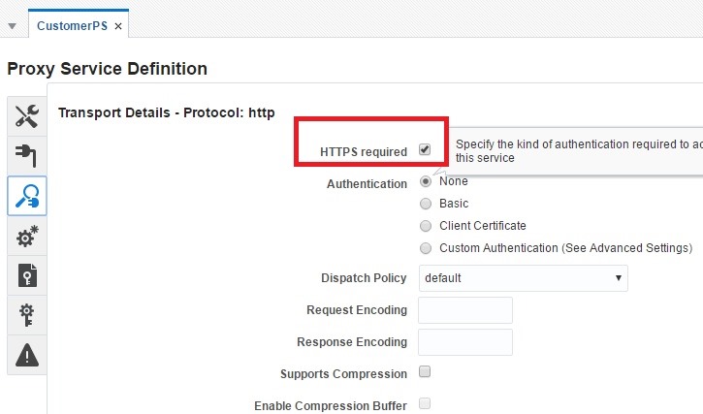Image resolution: width=703 pixels, height=414 pixels.
Task: Open the Transport plug icon tab
Action: [x=27, y=156]
